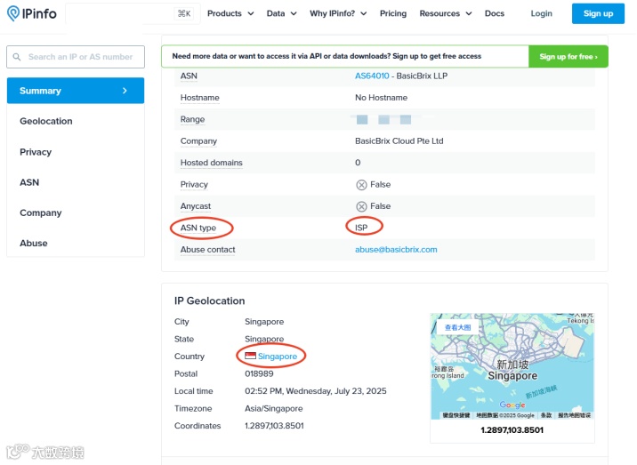Click the Range label

[192, 119]
